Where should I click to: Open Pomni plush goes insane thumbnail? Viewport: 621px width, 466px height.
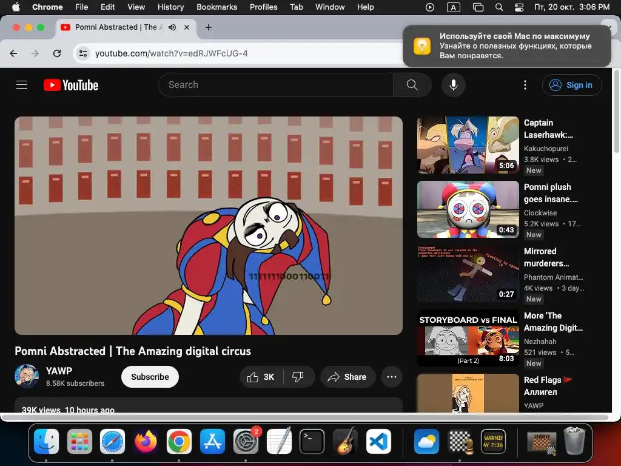(x=468, y=209)
